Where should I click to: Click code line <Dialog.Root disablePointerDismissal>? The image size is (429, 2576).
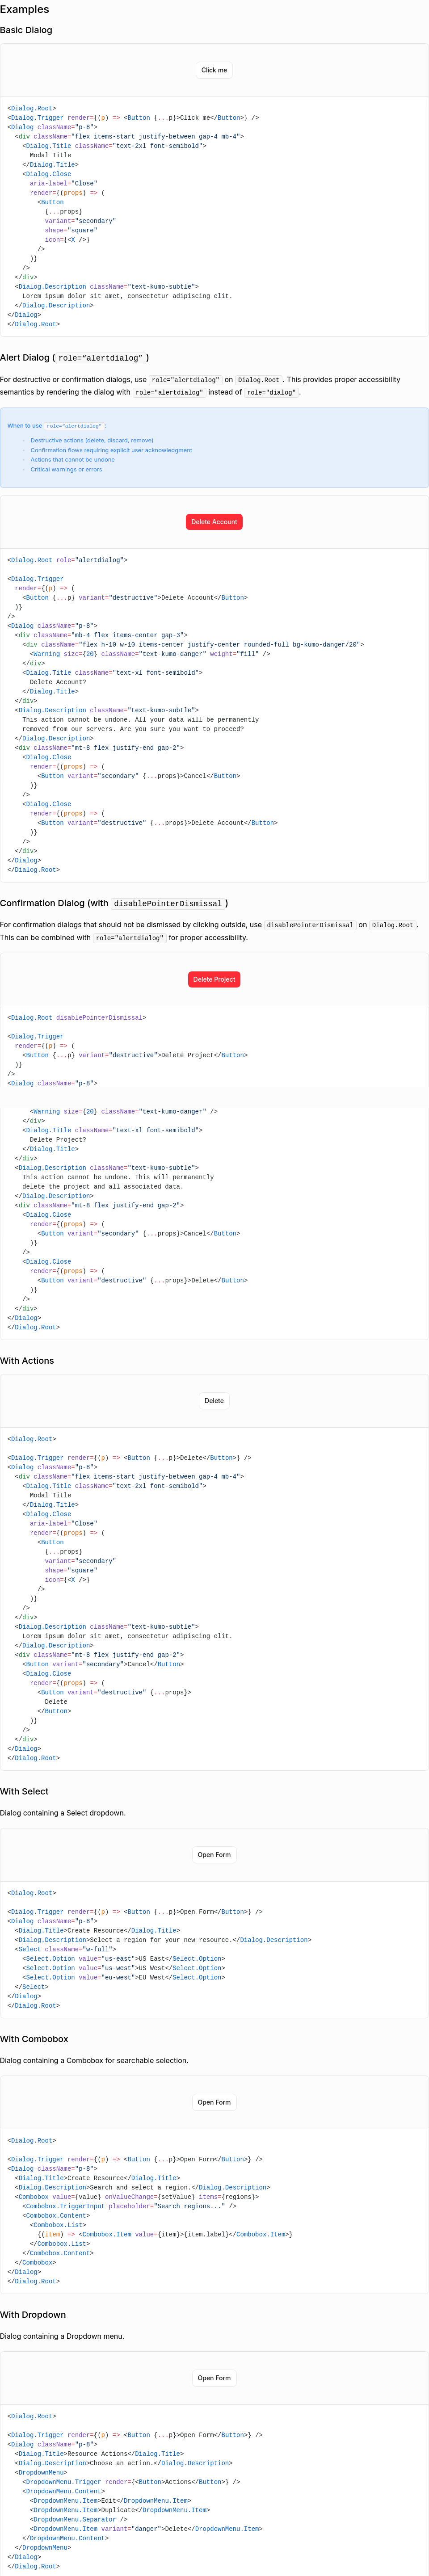coord(77,1017)
